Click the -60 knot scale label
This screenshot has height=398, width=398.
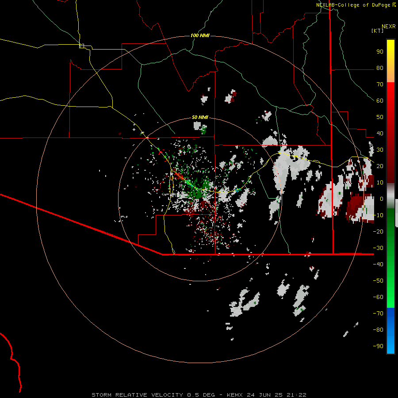click(378, 297)
